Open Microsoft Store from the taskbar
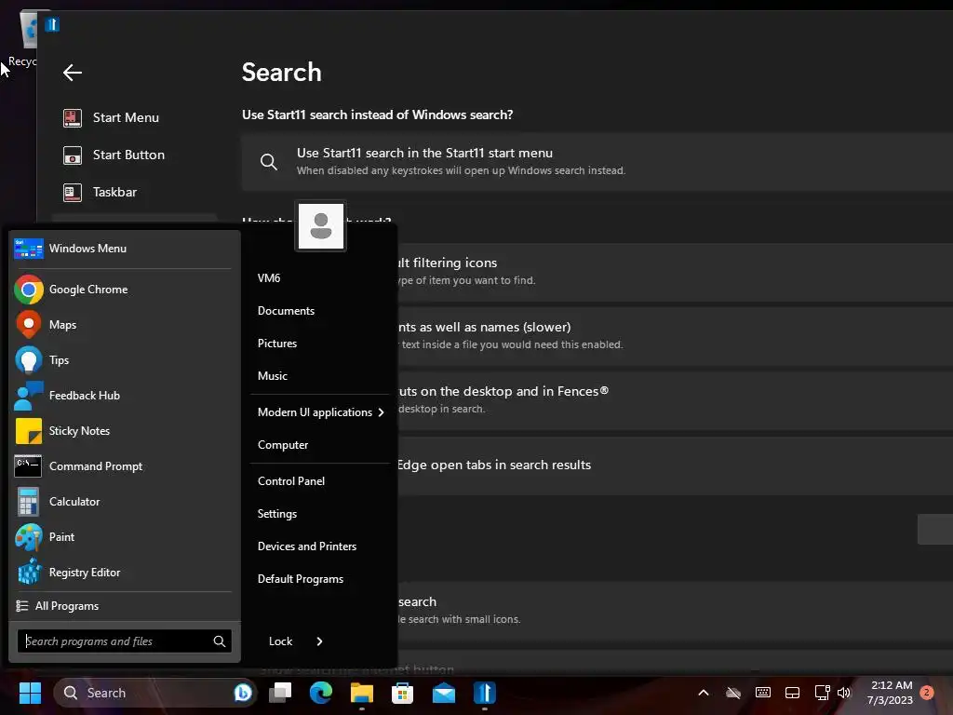This screenshot has width=953, height=715. pyautogui.click(x=402, y=693)
